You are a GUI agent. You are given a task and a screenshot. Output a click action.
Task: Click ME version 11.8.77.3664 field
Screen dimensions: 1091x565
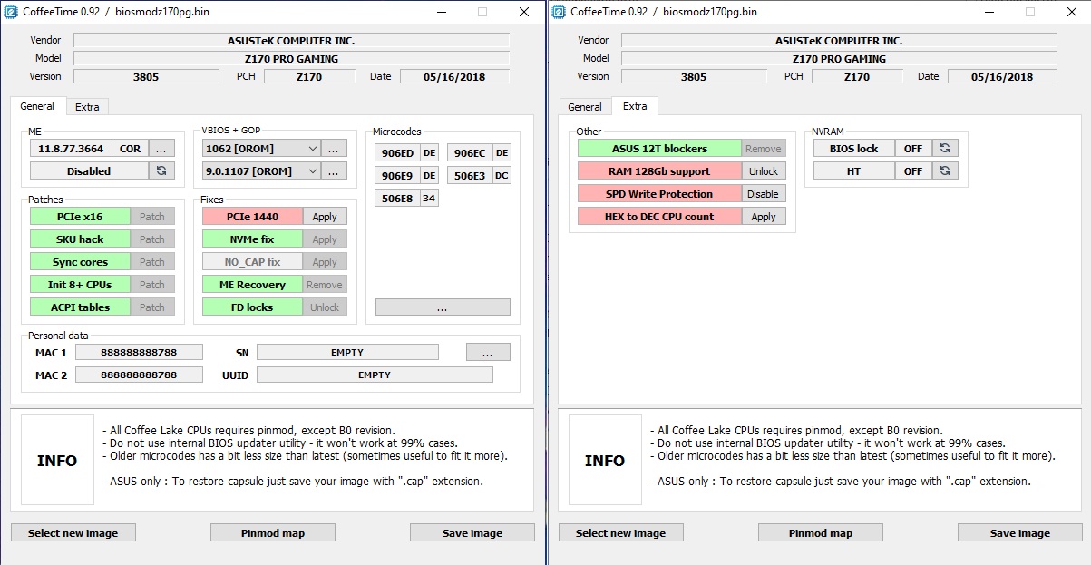[71, 148]
